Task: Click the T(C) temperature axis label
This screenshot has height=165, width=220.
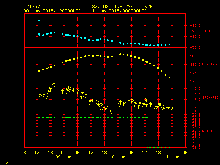Action: pos(206,31)
